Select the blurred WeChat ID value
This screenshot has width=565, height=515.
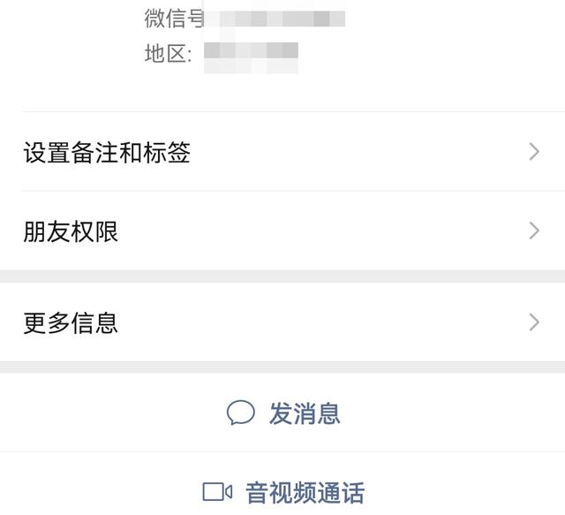tap(275, 19)
